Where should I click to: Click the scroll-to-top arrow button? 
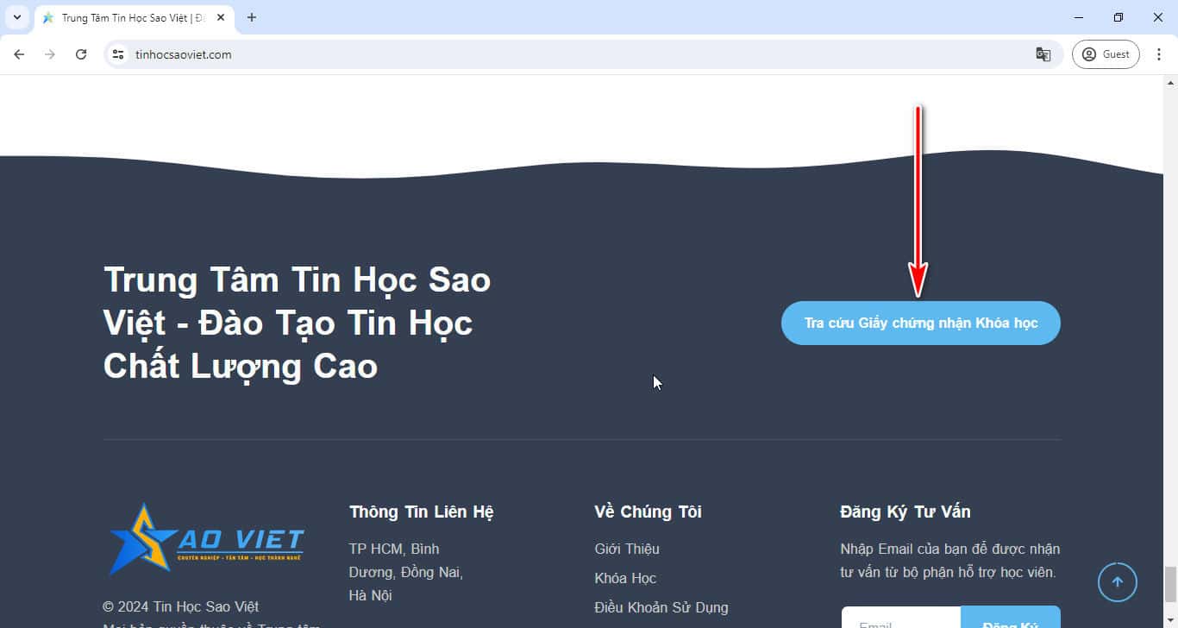pyautogui.click(x=1117, y=582)
